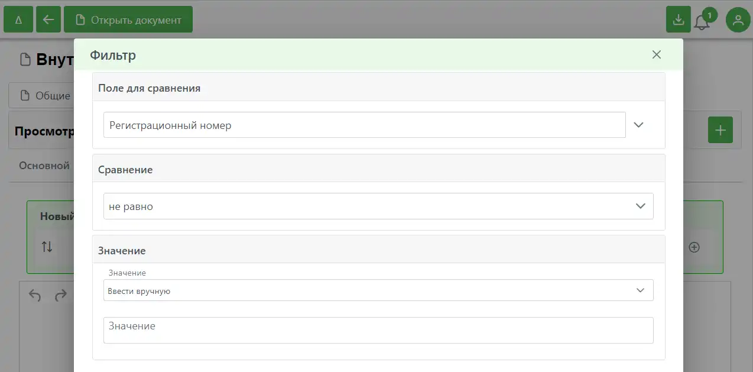Click the Значение section heading
Screen dimensions: 753x372
[x=122, y=251]
